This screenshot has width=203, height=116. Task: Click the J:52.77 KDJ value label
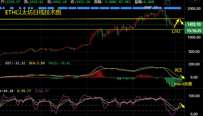42,91
